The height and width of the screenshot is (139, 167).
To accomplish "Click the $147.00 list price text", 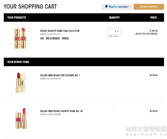I will click(146, 34).
